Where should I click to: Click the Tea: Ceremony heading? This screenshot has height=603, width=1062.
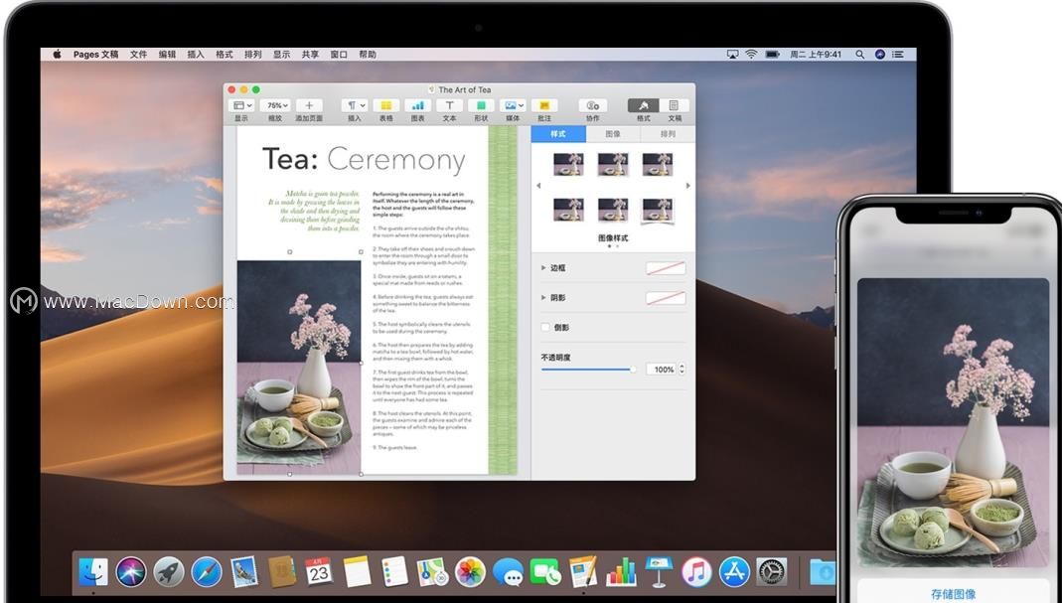(364, 160)
